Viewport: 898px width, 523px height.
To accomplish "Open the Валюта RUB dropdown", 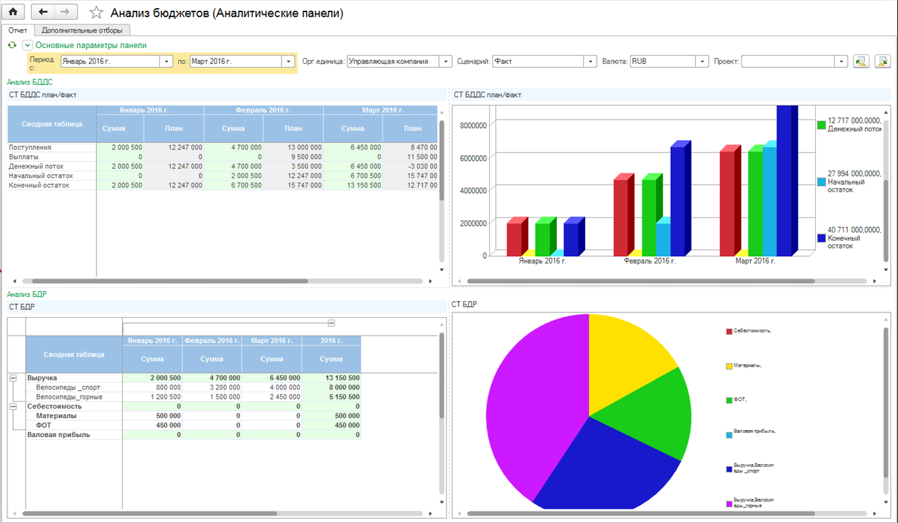I will [x=703, y=62].
